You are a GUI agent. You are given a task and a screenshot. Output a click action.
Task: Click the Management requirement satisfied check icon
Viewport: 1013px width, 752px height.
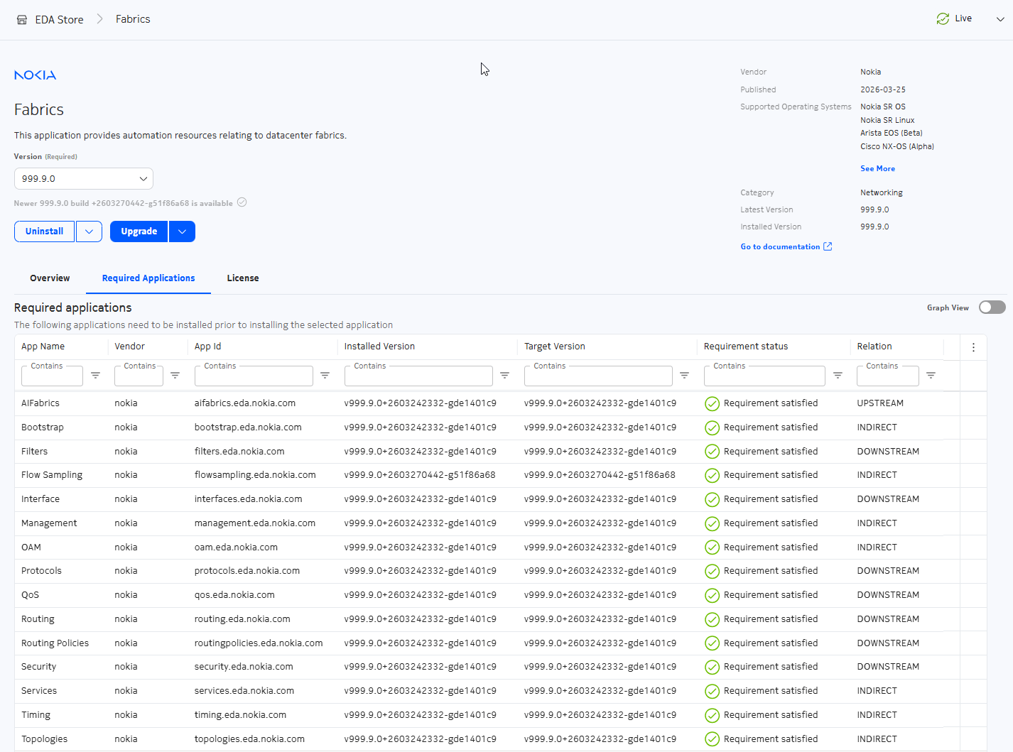pos(712,524)
